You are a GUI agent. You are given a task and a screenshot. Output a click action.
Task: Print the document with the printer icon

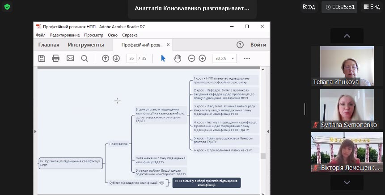56,58
